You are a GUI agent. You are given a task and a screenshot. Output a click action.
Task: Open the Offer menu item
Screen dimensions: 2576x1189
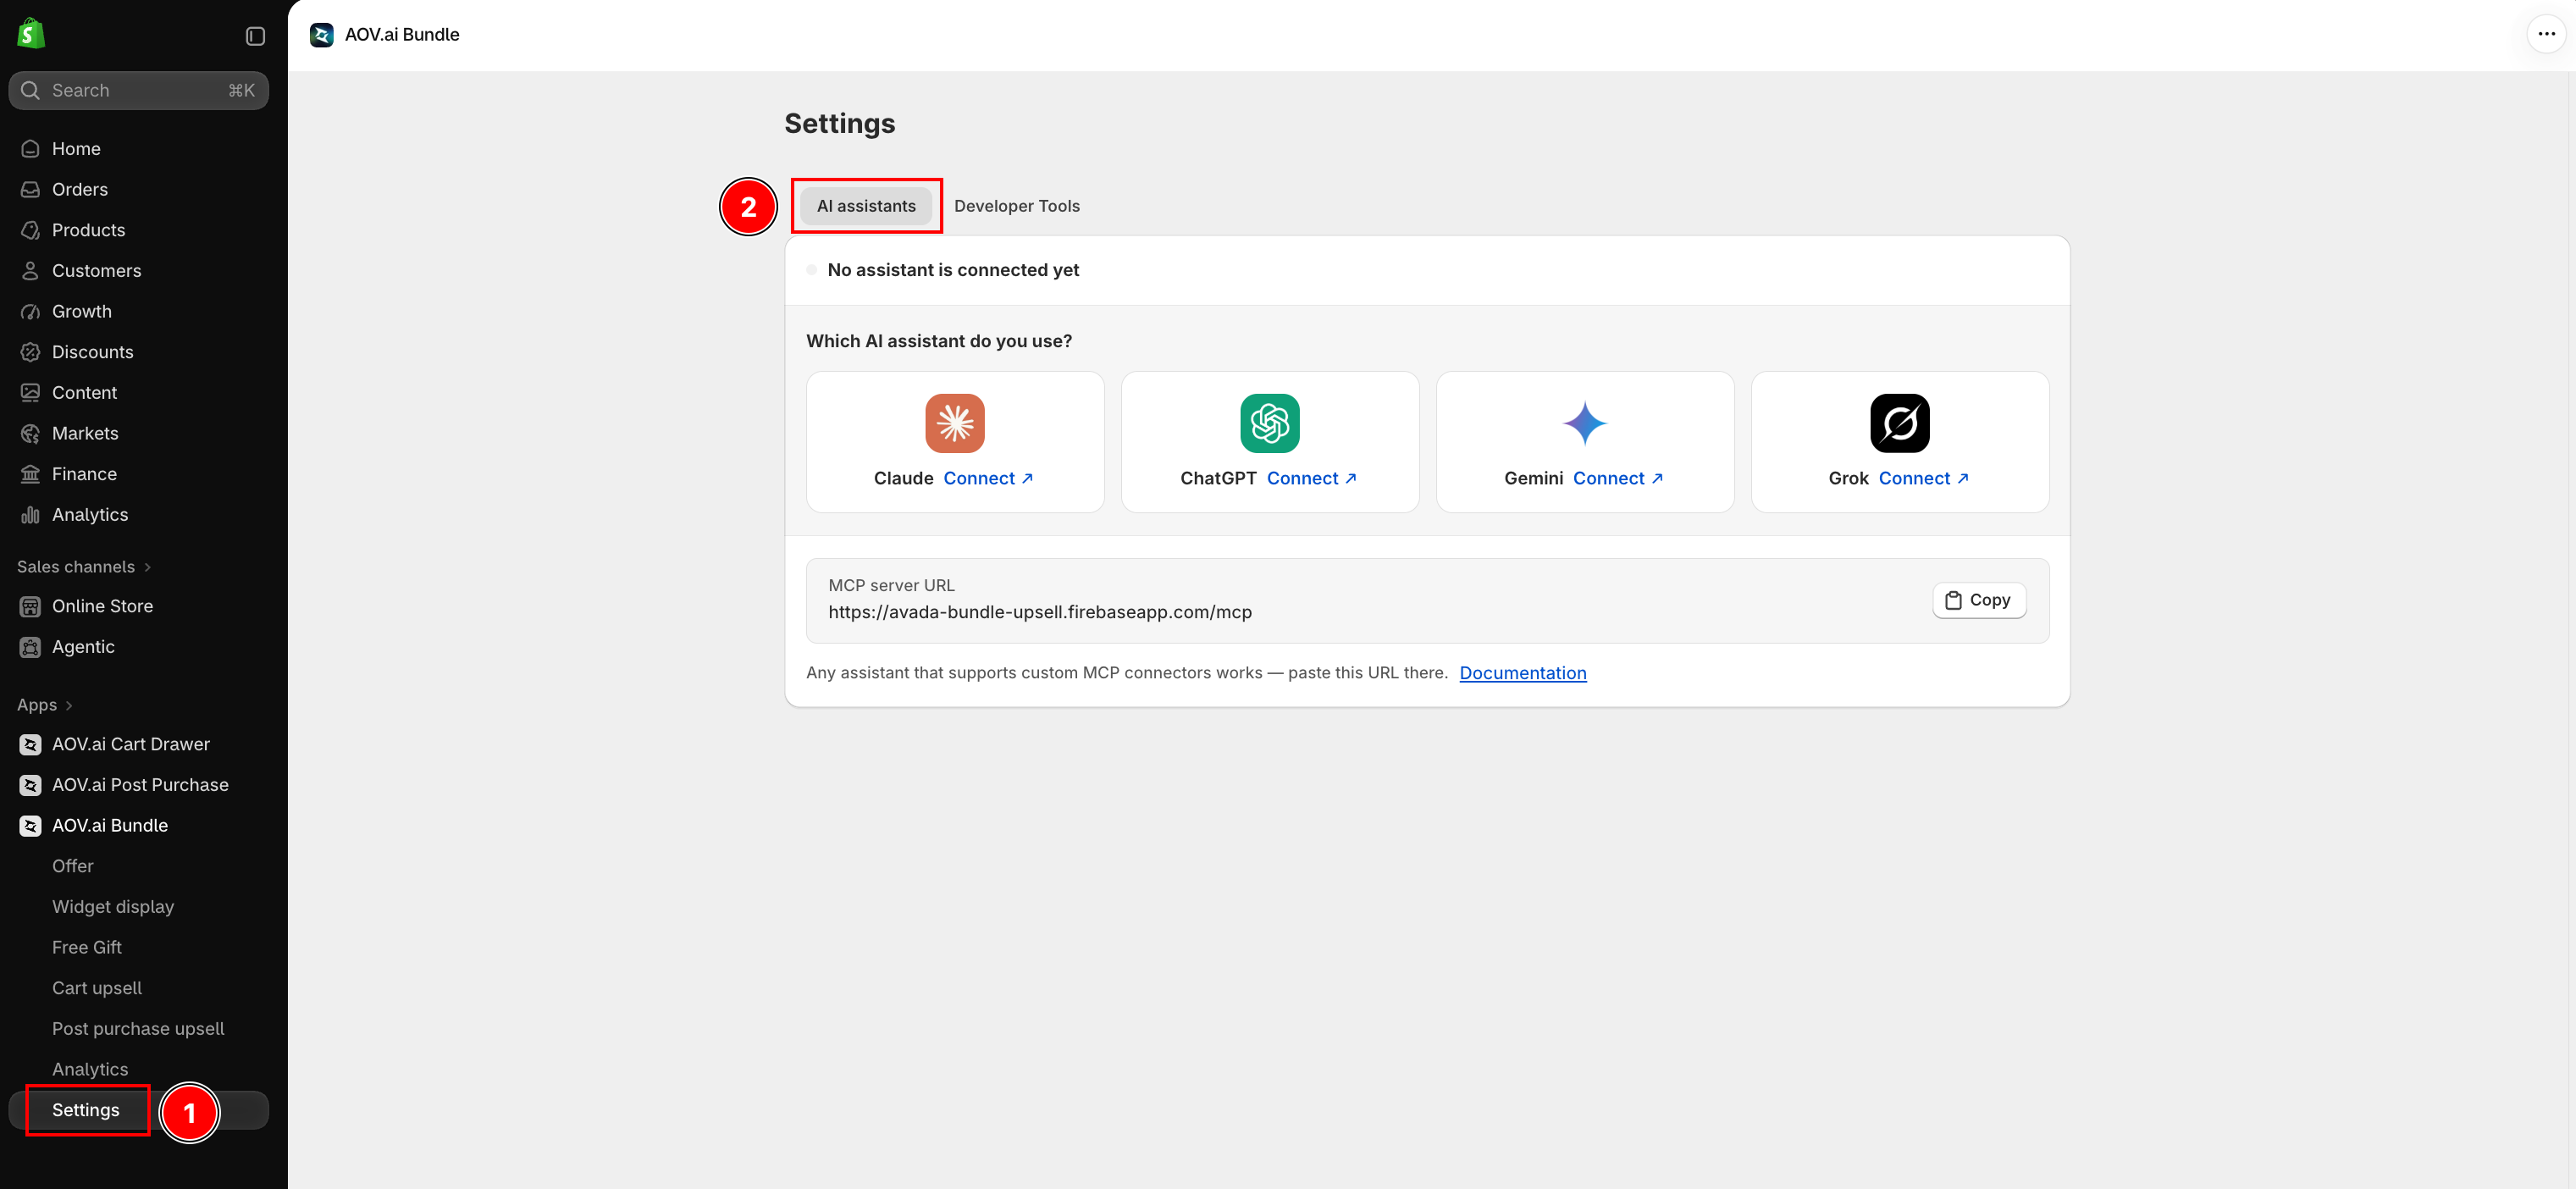(x=73, y=866)
